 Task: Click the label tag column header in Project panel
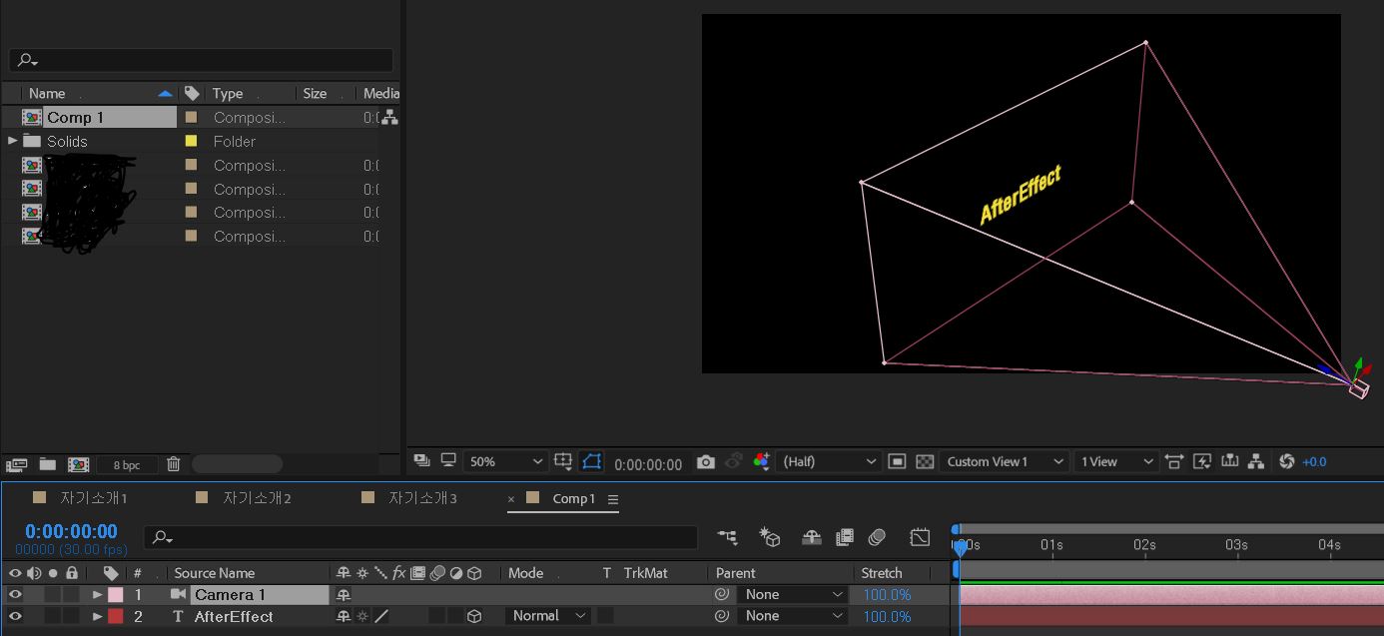[192, 93]
